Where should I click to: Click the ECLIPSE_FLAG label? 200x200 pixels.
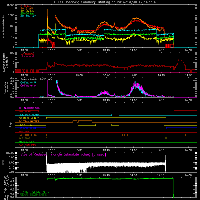click(x=27, y=128)
